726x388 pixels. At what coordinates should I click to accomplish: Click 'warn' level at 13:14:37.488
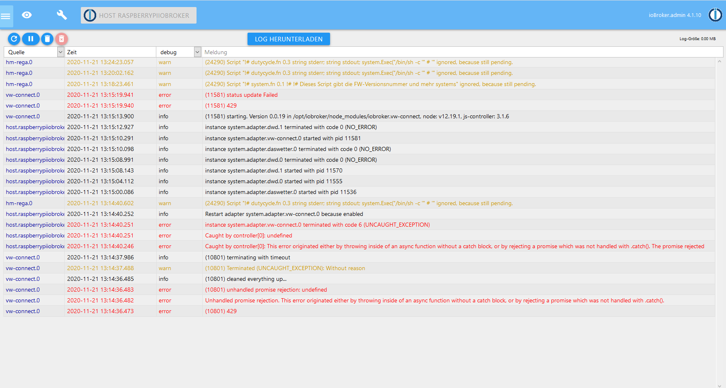coord(165,268)
